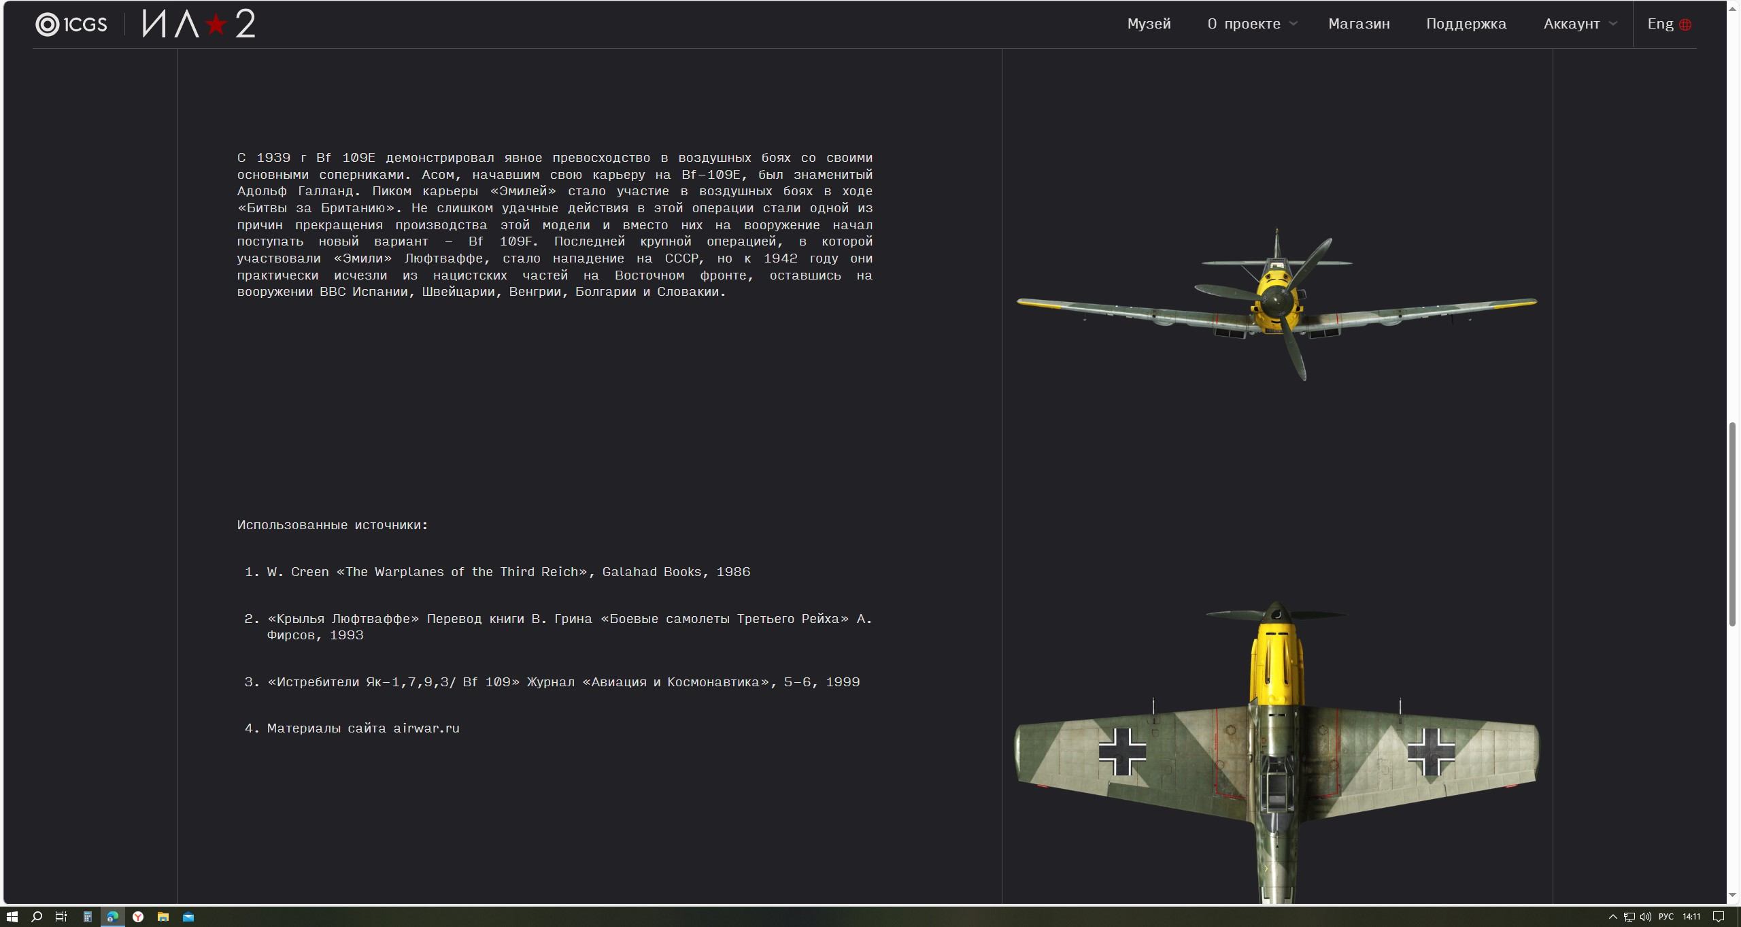This screenshot has width=1741, height=927.
Task: Show hidden system tray icons
Action: coord(1612,917)
